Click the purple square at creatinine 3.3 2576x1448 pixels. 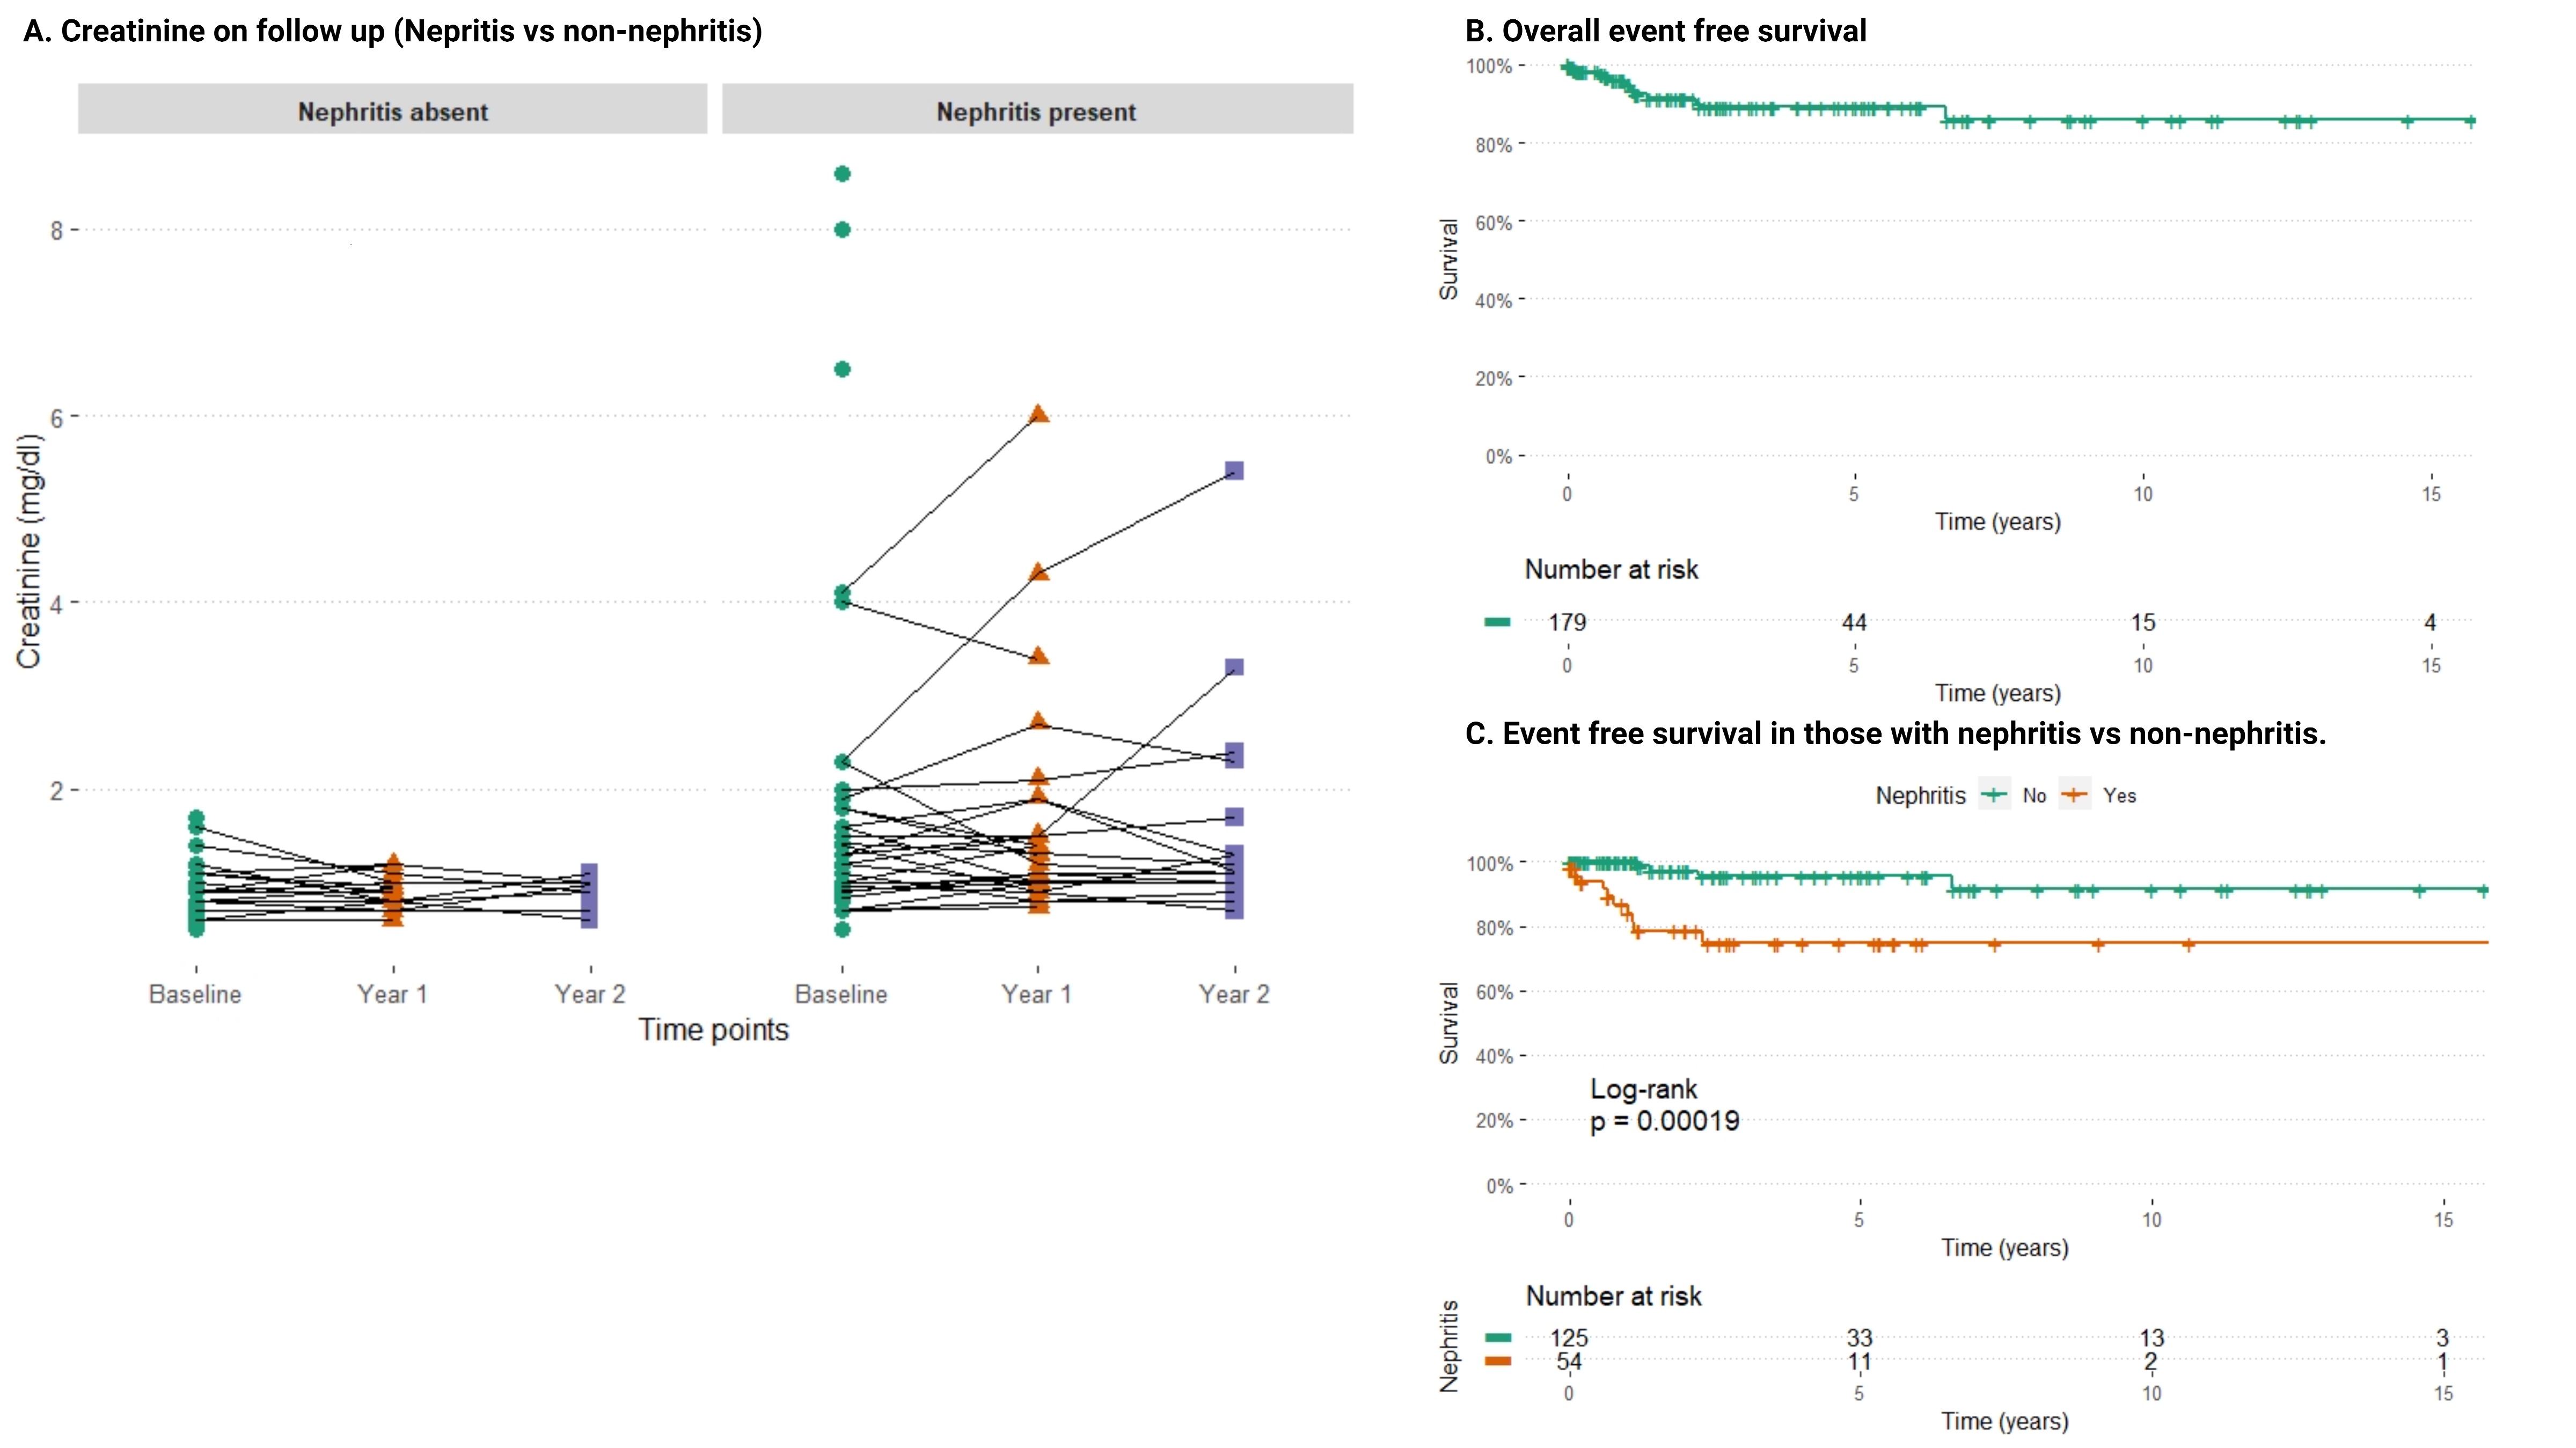pos(1234,667)
